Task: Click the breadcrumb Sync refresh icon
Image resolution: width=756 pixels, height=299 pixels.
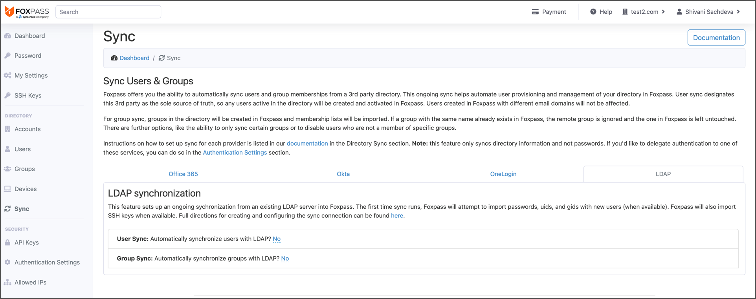Action: (161, 58)
